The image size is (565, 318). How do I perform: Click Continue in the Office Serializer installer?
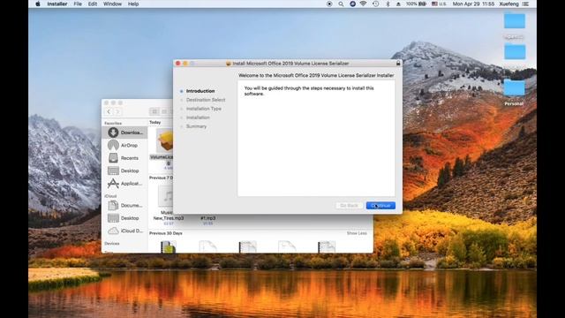[x=380, y=206]
